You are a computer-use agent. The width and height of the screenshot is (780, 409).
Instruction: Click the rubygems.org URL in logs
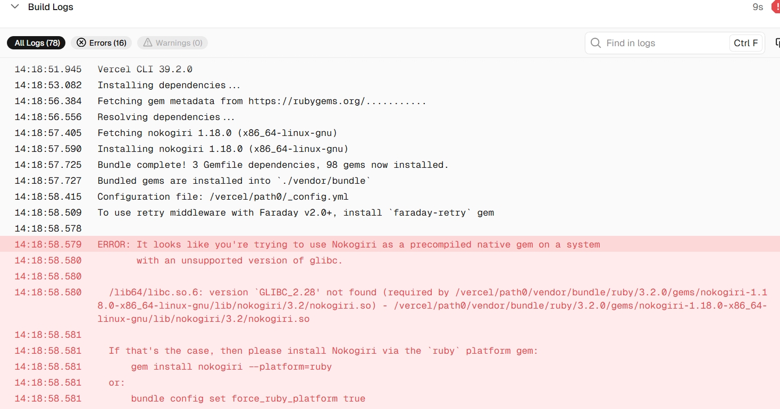(x=306, y=101)
